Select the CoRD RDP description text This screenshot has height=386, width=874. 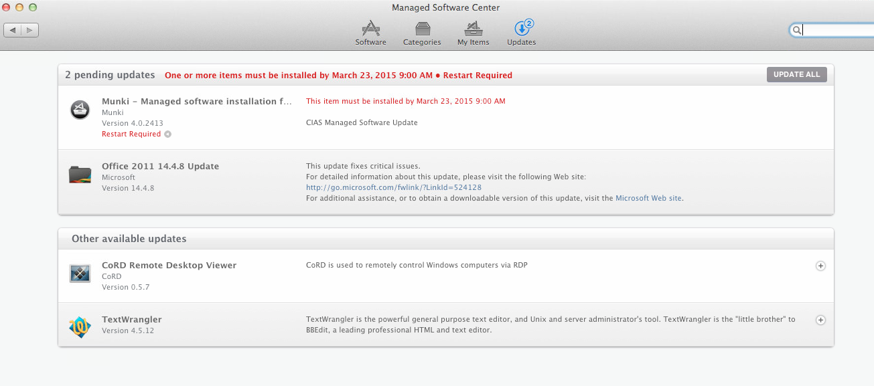(417, 266)
